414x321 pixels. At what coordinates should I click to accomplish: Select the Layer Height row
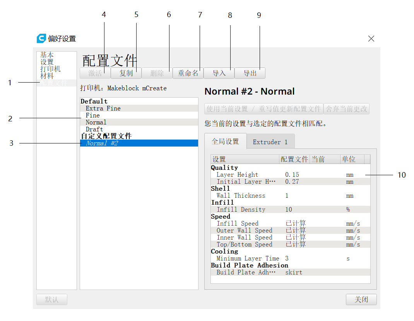point(291,175)
